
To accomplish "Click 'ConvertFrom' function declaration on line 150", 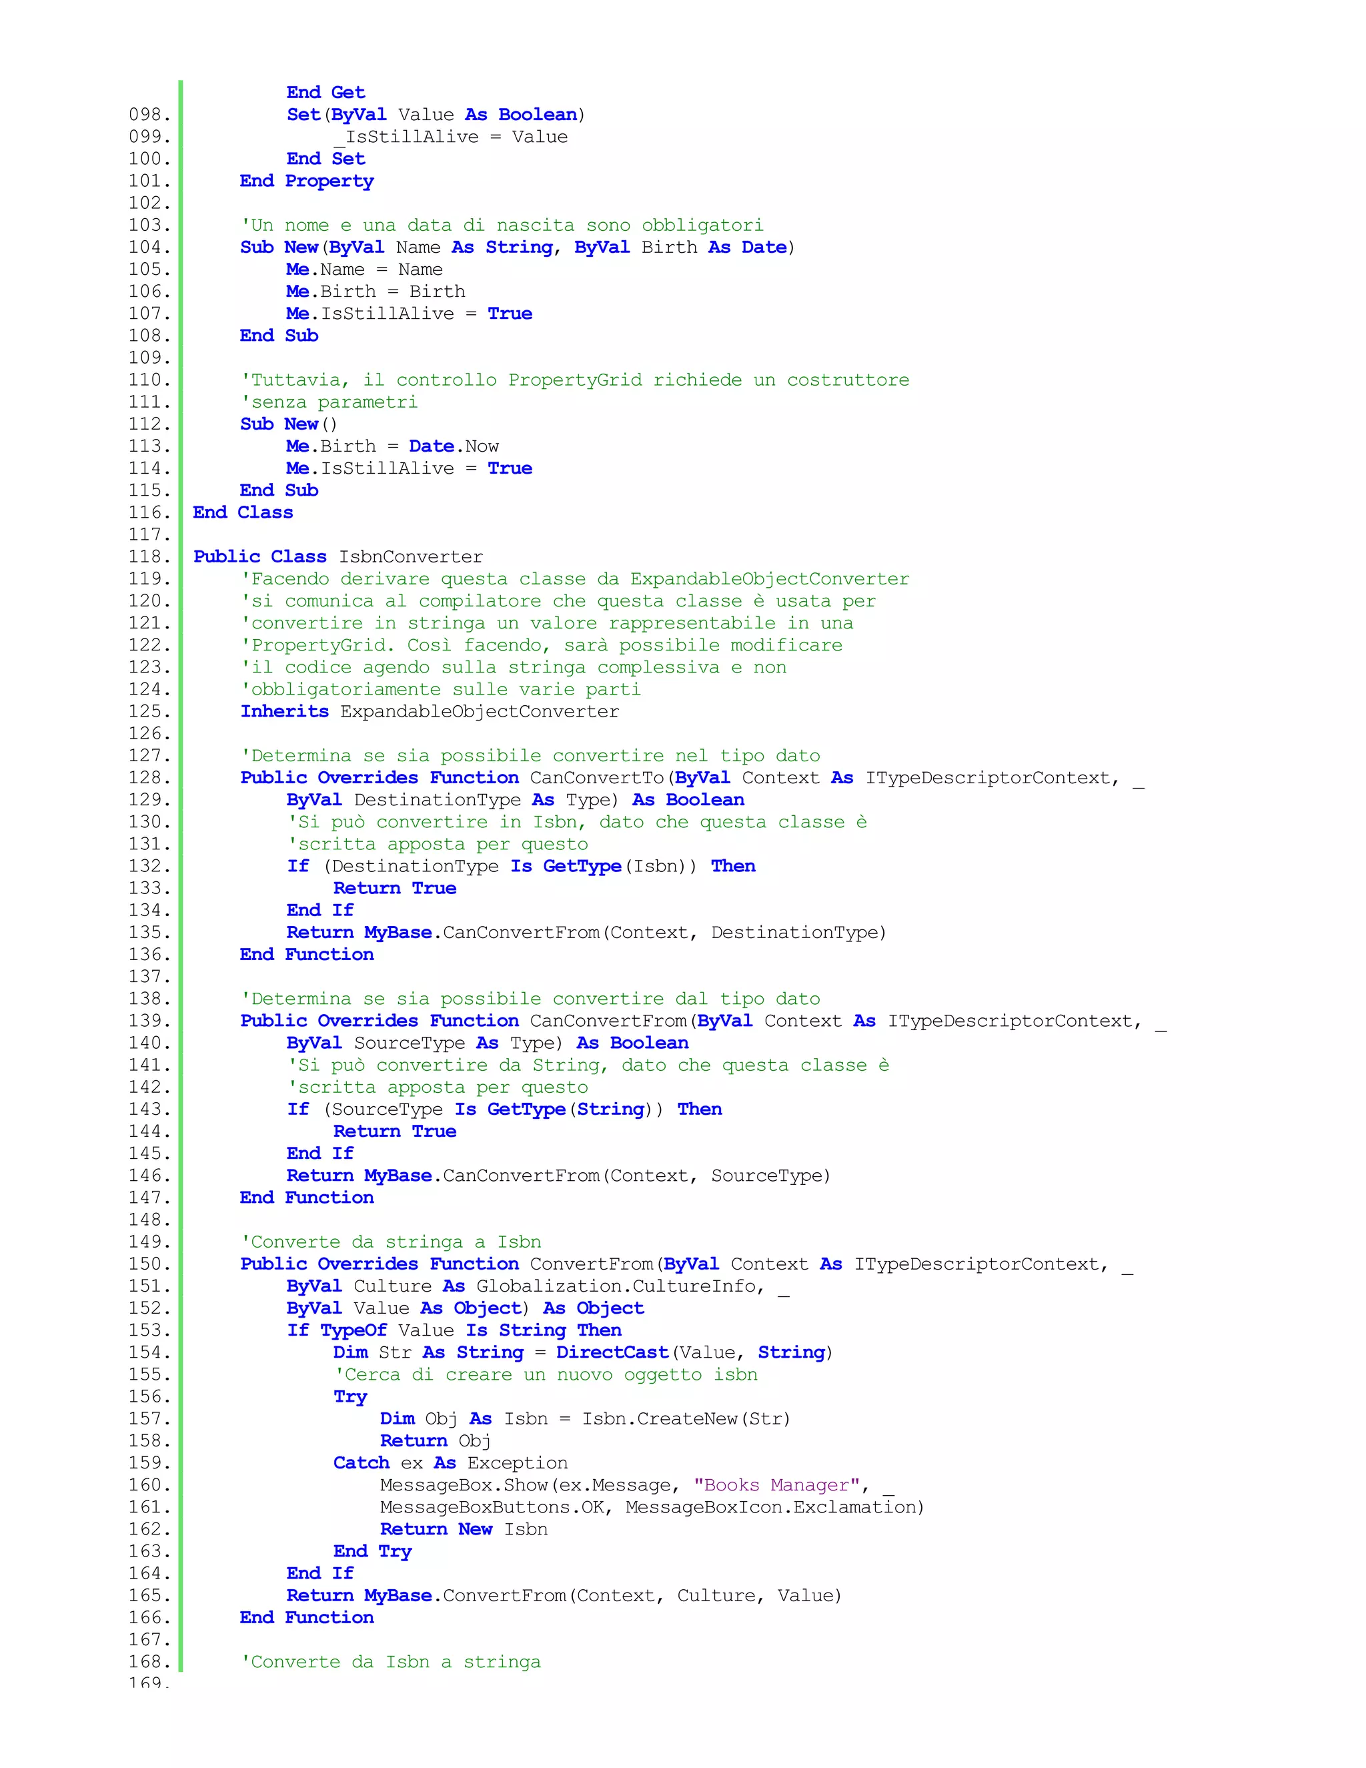I will point(686,1264).
